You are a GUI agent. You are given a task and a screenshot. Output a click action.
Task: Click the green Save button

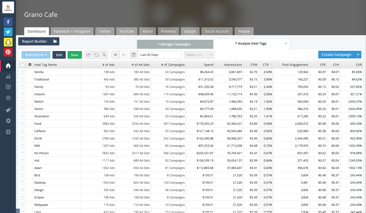75,55
